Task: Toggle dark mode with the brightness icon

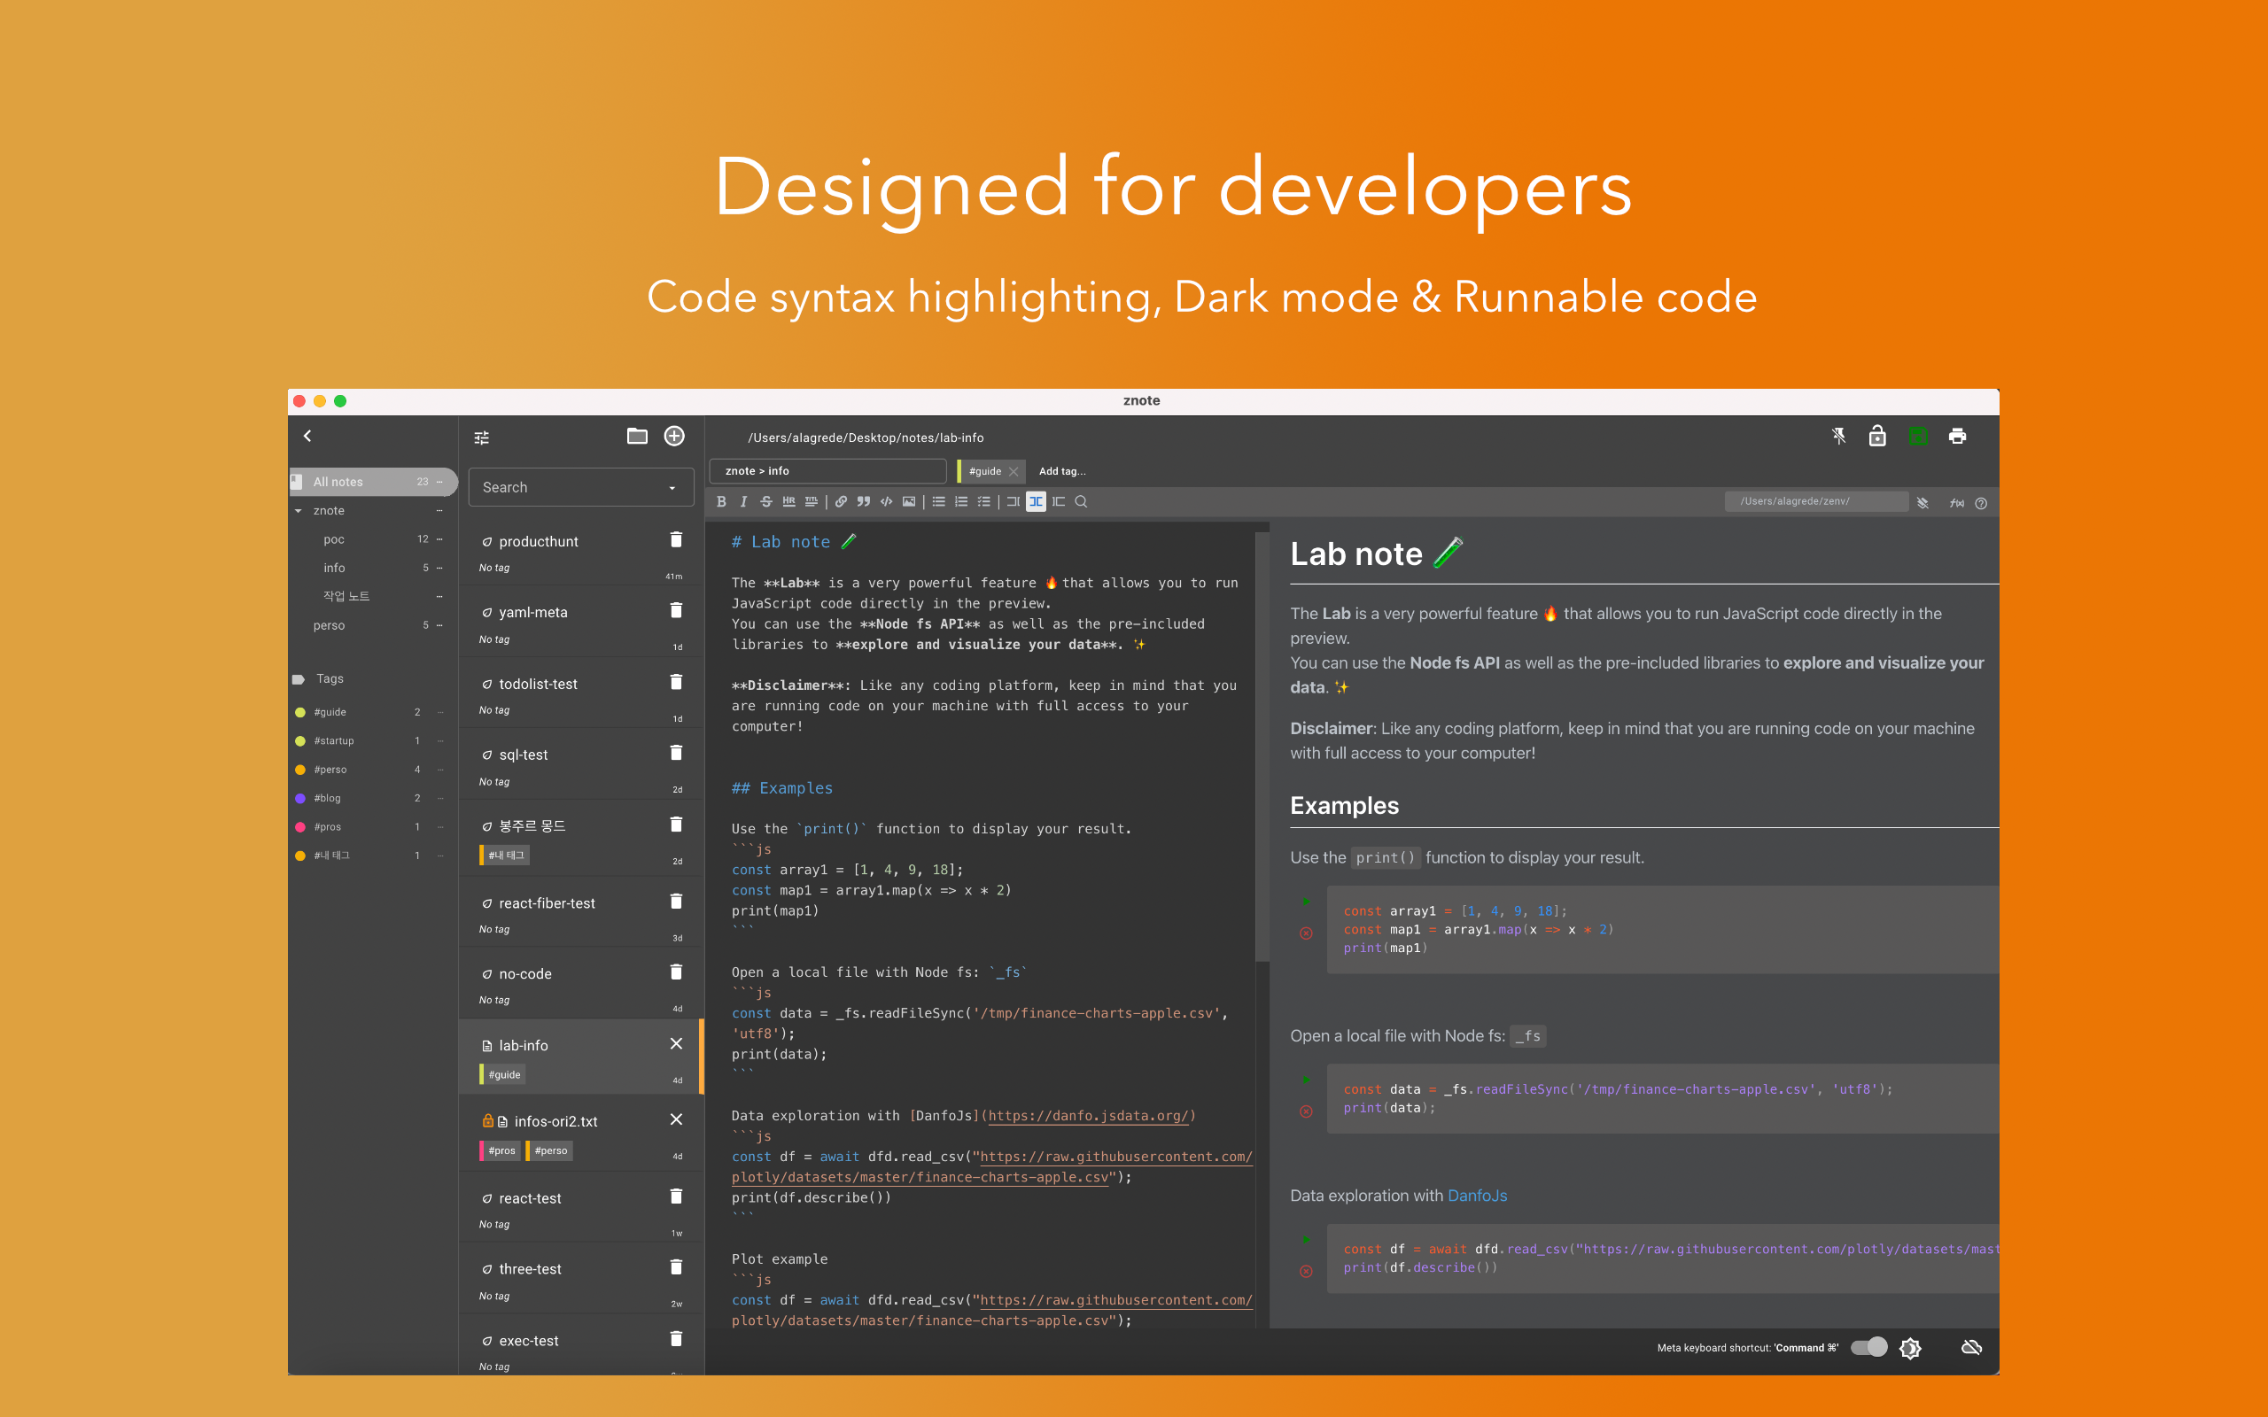Action: tap(1910, 1348)
